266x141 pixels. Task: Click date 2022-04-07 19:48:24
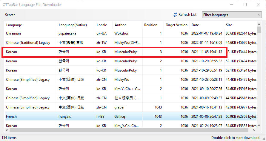tap(207, 33)
